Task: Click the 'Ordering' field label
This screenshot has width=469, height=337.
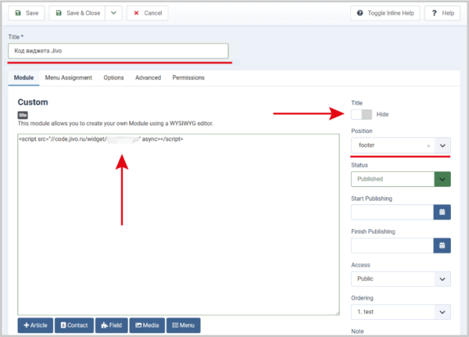Action: tap(362, 298)
